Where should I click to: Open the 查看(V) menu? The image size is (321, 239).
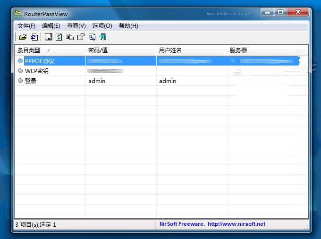pyautogui.click(x=76, y=26)
